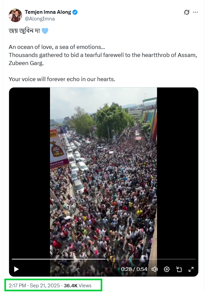Click the Grok icon on the post

pos(187,12)
